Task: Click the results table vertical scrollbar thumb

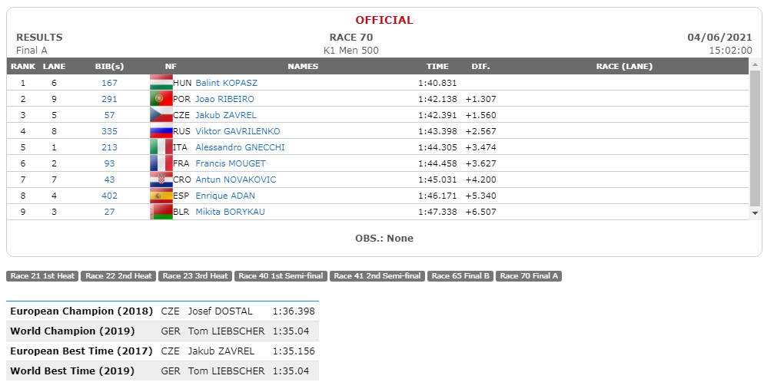Action: coord(755,139)
